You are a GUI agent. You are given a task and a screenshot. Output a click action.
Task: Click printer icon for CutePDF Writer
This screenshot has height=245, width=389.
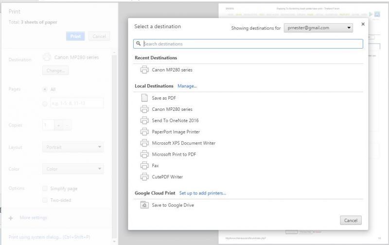coord(144,177)
